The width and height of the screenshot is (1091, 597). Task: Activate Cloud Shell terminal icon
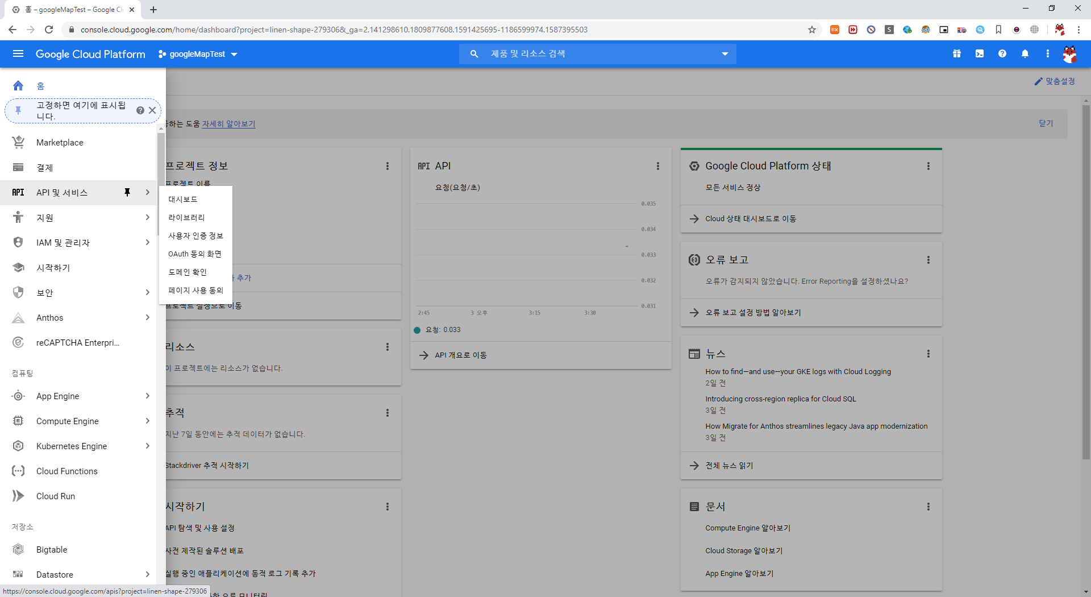click(x=980, y=54)
